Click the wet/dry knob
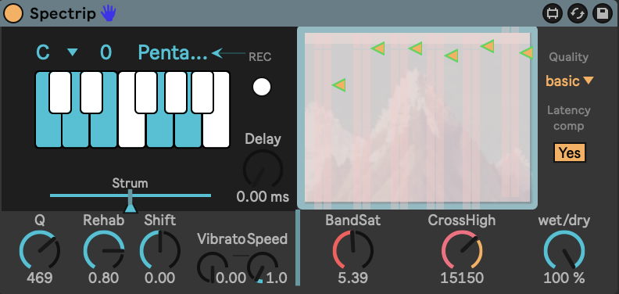The width and height of the screenshot is (619, 294). coord(564,251)
